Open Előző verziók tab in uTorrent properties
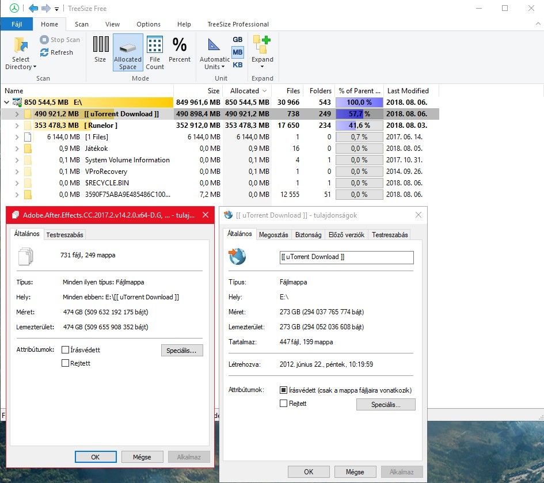 [x=346, y=235]
